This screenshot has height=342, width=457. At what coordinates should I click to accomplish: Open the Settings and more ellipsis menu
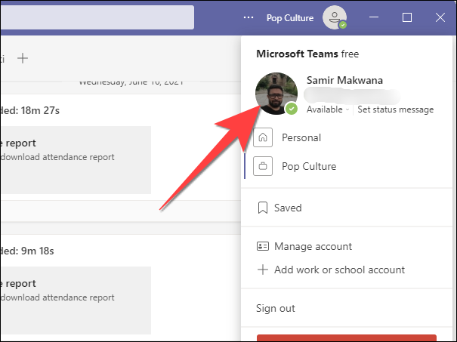coord(249,17)
